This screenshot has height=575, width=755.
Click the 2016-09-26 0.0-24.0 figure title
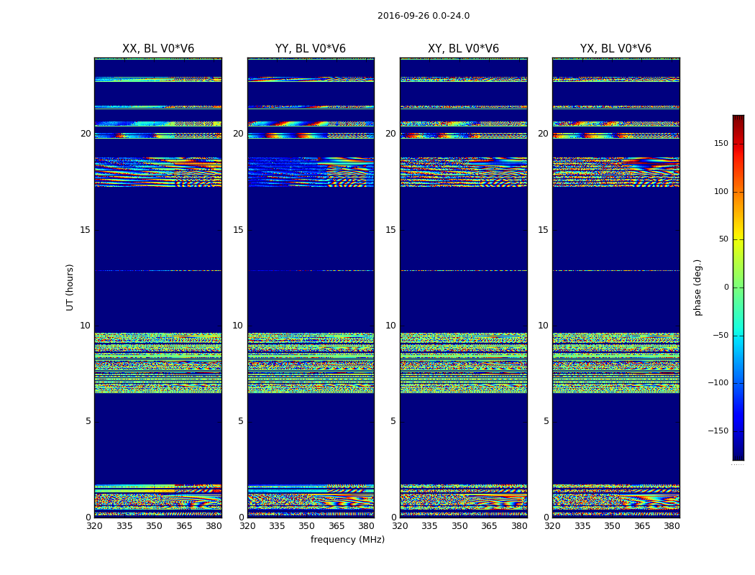(424, 16)
